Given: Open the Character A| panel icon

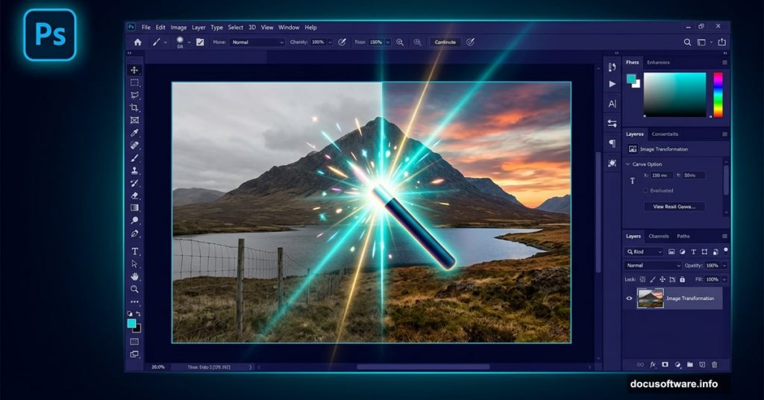Looking at the screenshot, I should (613, 103).
